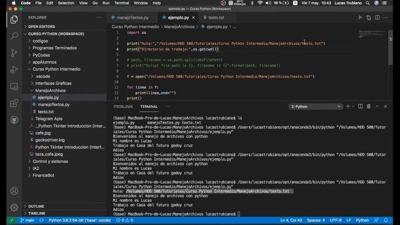This screenshot has width=400, height=225.
Task: Change indentation via Spaces: 4
Action: [x=316, y=220]
